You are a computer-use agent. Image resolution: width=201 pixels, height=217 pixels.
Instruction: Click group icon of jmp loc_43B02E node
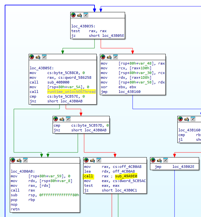166,160
